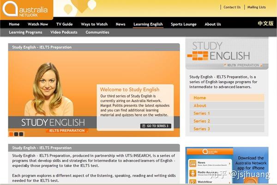Go to TV Guide
The image size is (277, 185).
tap(65, 24)
